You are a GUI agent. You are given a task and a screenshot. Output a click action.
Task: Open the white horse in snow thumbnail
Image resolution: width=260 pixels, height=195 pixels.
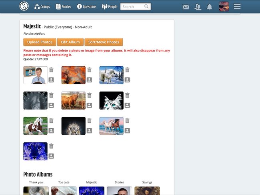click(x=112, y=75)
